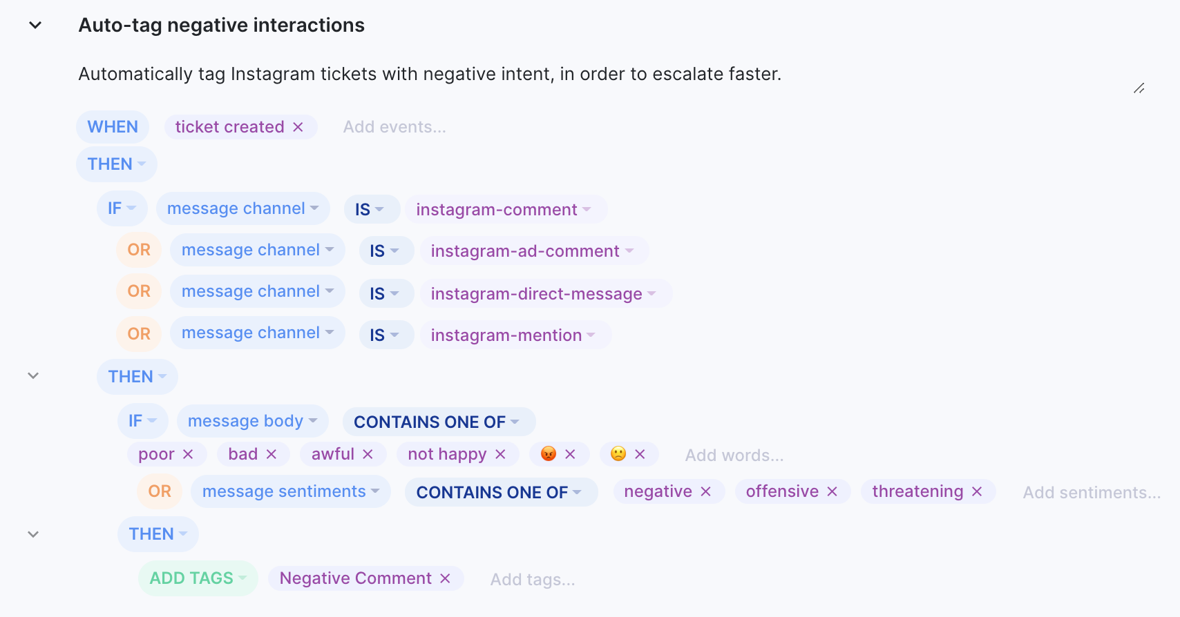Click the 'Add words...' field
The image size is (1180, 617).
coord(734,456)
